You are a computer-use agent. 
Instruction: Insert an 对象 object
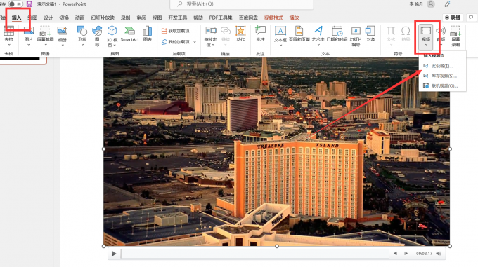370,34
